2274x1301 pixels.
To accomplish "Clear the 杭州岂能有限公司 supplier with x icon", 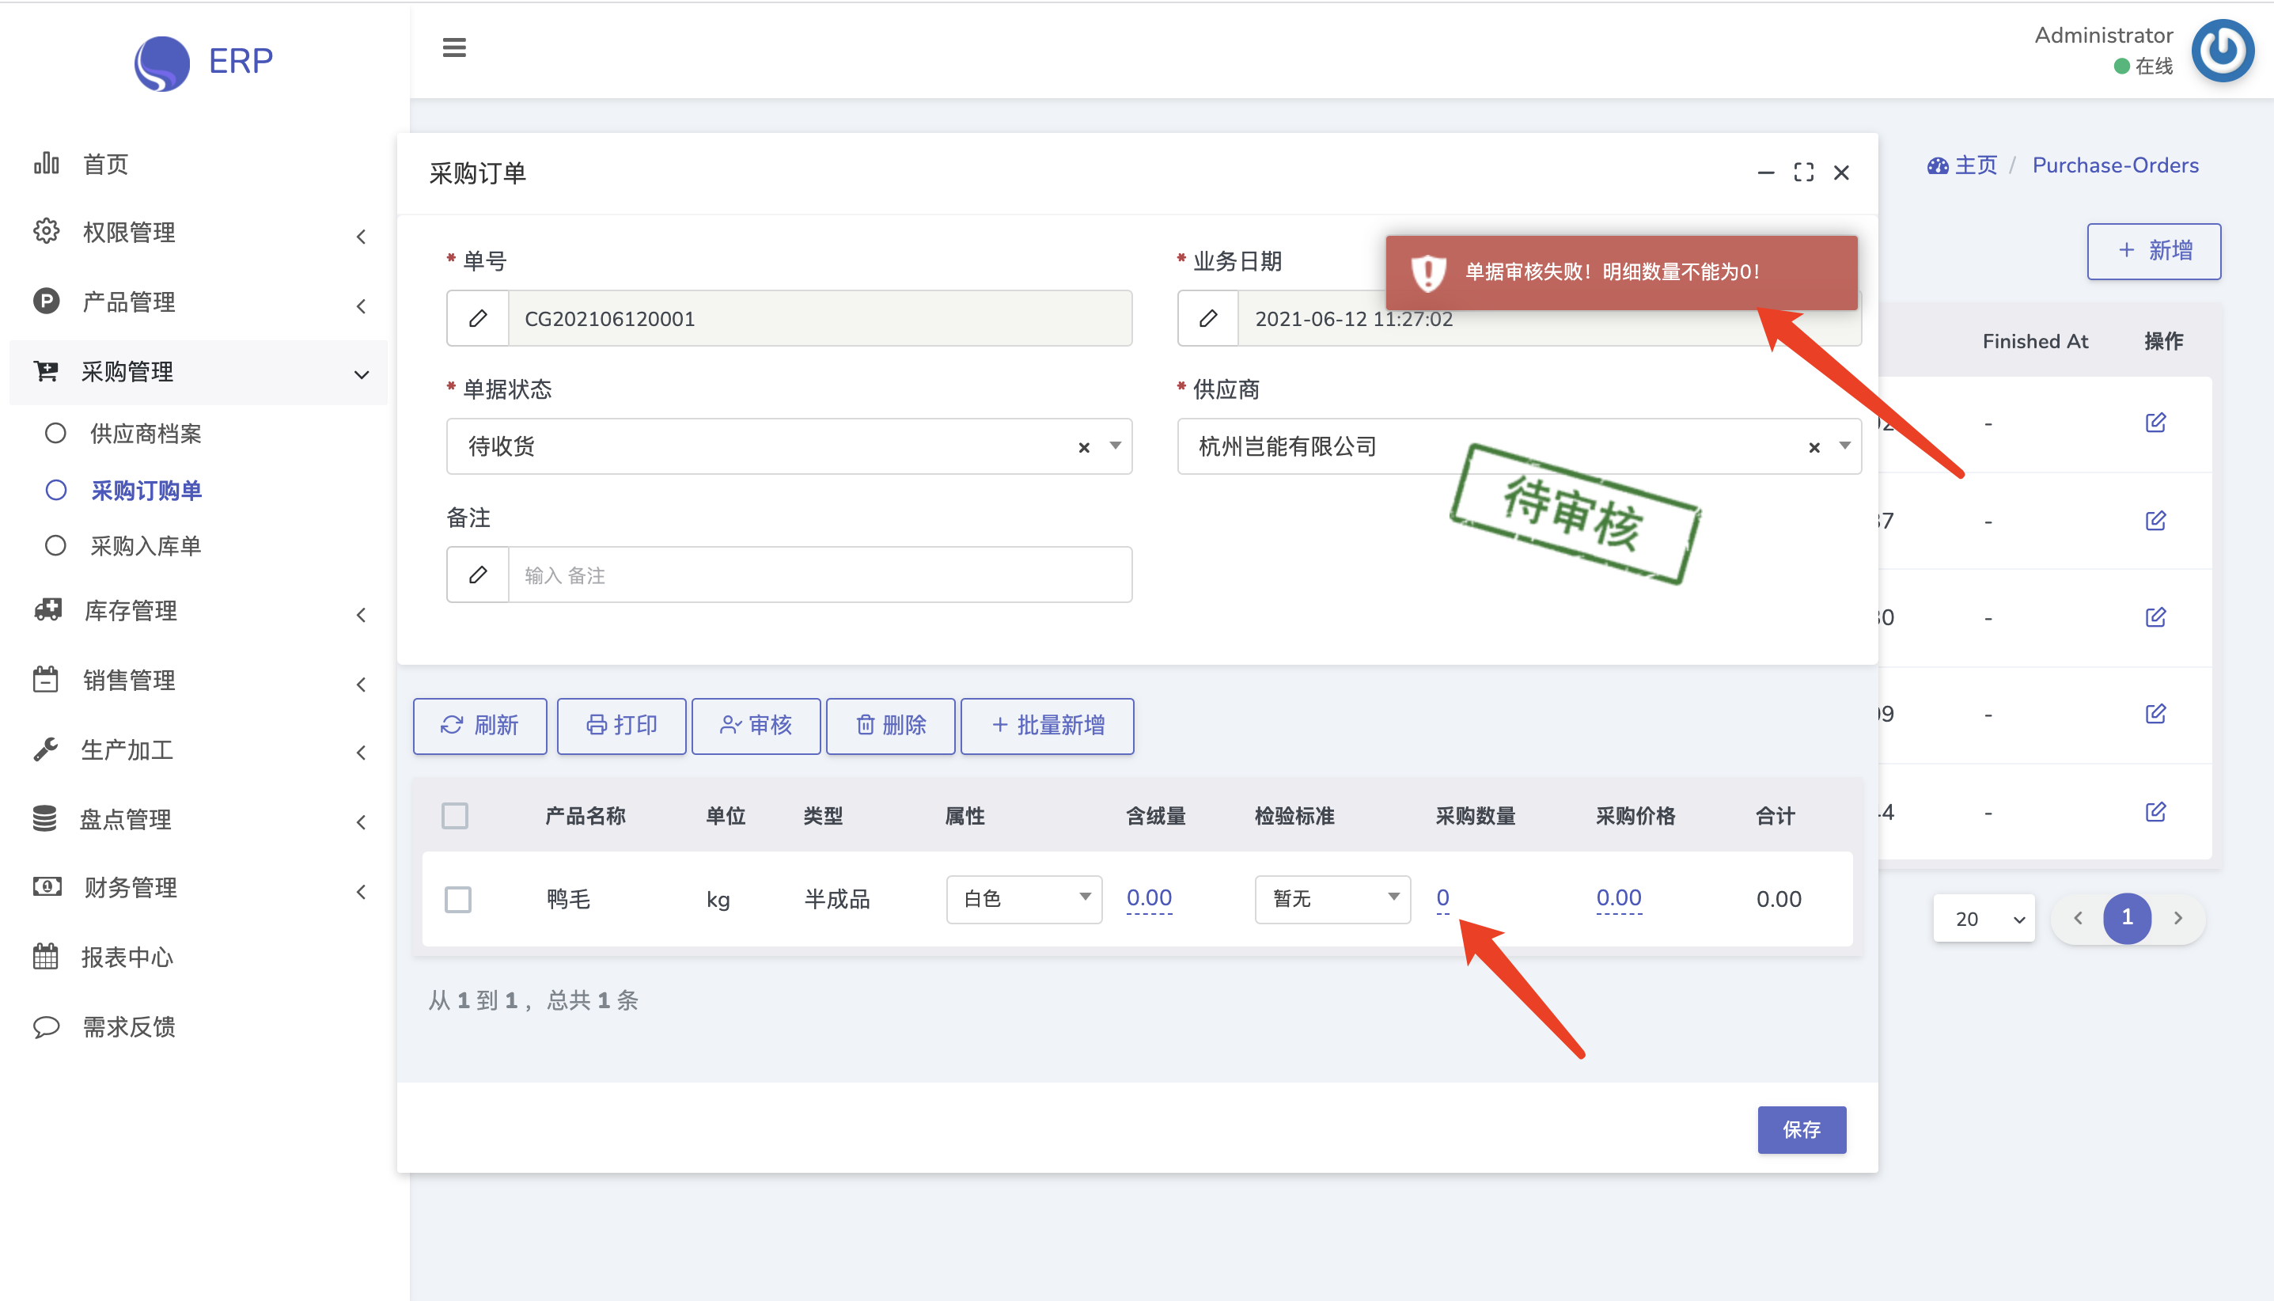I will (1814, 448).
